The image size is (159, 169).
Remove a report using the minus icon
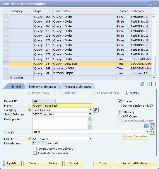point(153,84)
